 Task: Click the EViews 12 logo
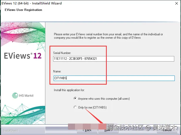coord(23,56)
